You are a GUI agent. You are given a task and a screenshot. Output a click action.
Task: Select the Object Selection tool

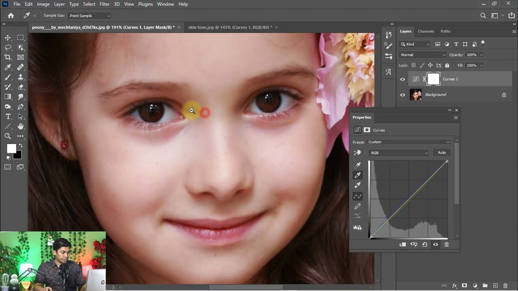point(21,48)
